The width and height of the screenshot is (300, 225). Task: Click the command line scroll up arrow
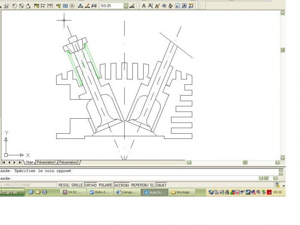click(x=281, y=170)
